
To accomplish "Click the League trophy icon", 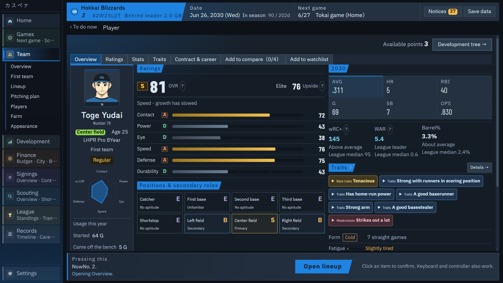I will (10, 215).
